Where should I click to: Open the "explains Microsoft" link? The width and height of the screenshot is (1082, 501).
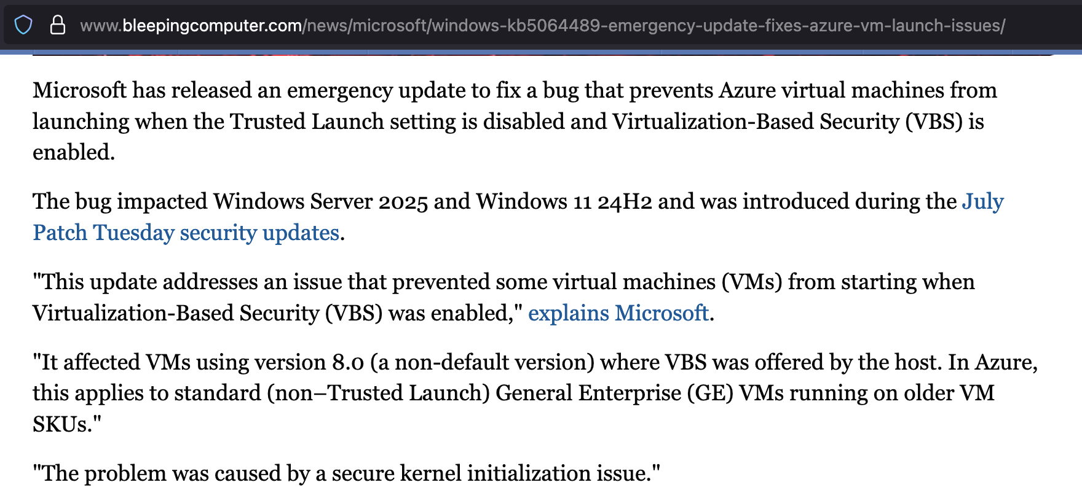[x=618, y=313]
